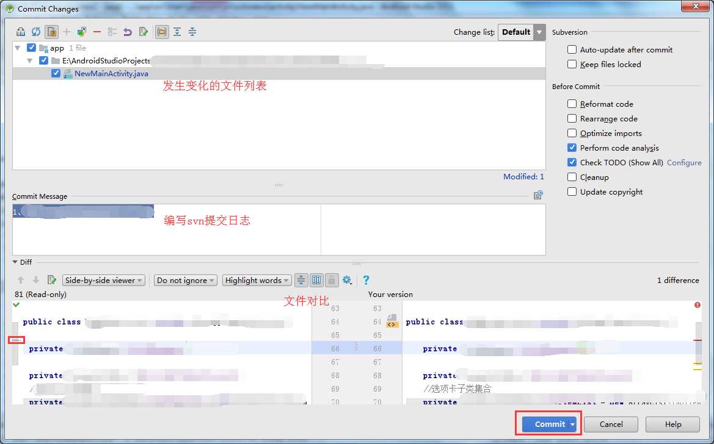Toggle collapse unchanged fragments icon
This screenshot has height=444, width=714.
pyautogui.click(x=301, y=280)
